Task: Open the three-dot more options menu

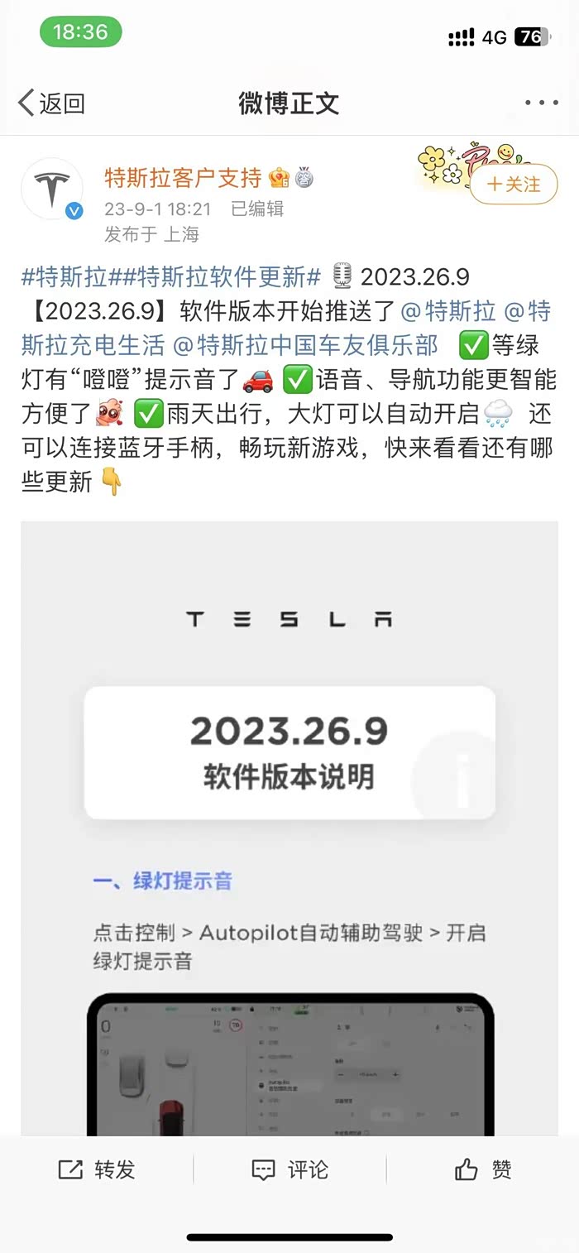Action: pos(542,103)
